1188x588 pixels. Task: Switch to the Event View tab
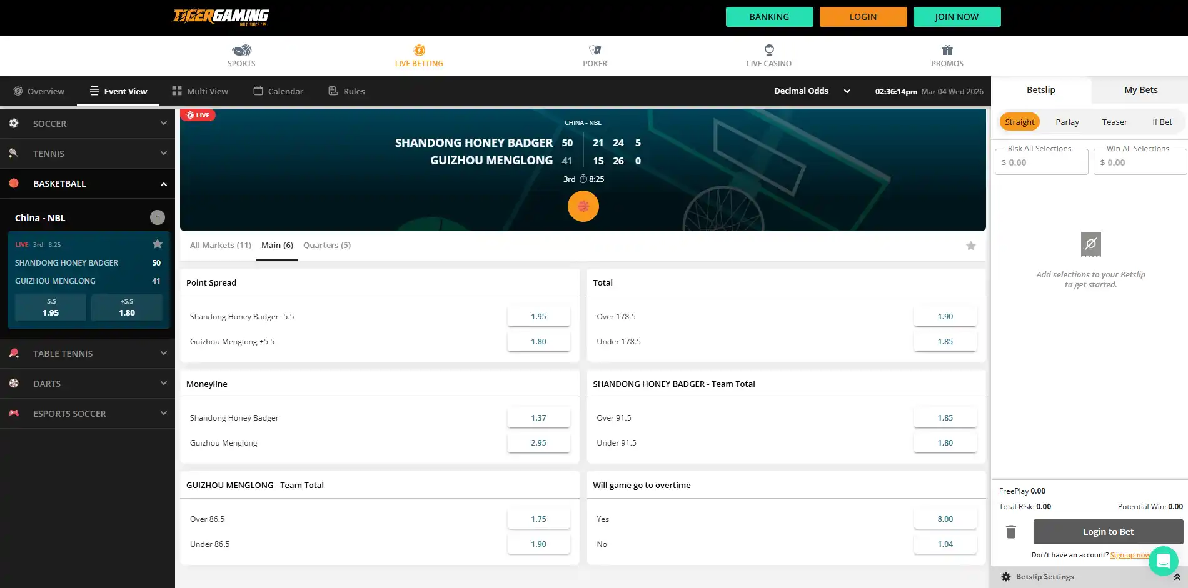[x=118, y=91]
